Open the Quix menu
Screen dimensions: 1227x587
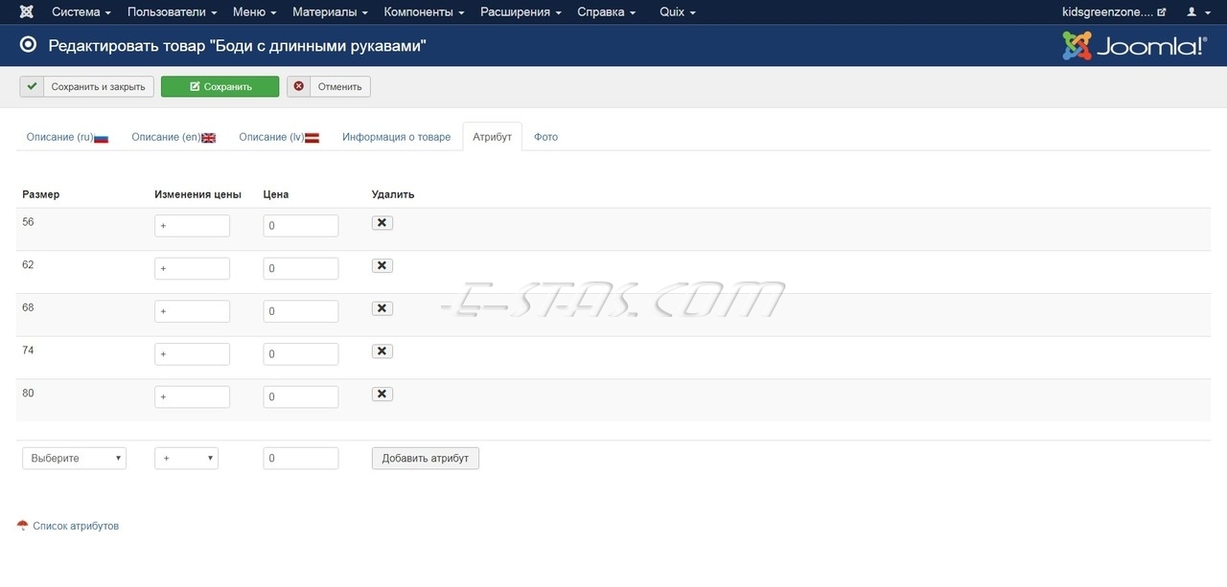click(x=678, y=11)
